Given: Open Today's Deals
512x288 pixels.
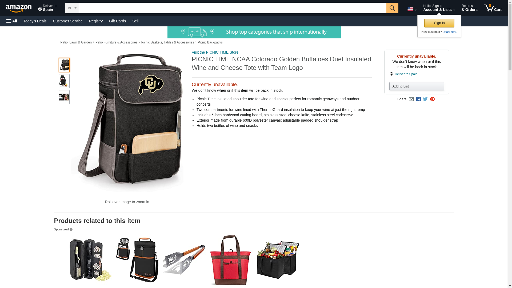Looking at the screenshot, I should (35, 21).
